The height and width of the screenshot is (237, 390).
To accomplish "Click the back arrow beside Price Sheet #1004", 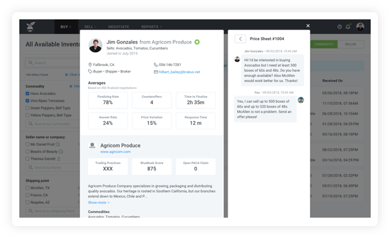I will [x=240, y=39].
